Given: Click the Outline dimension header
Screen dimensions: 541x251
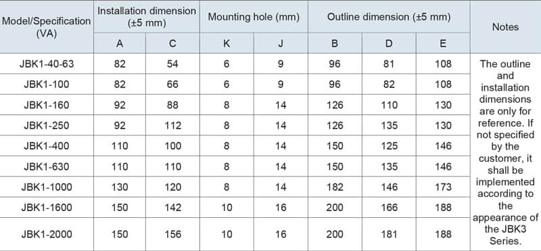Looking at the screenshot, I should coord(389,17).
